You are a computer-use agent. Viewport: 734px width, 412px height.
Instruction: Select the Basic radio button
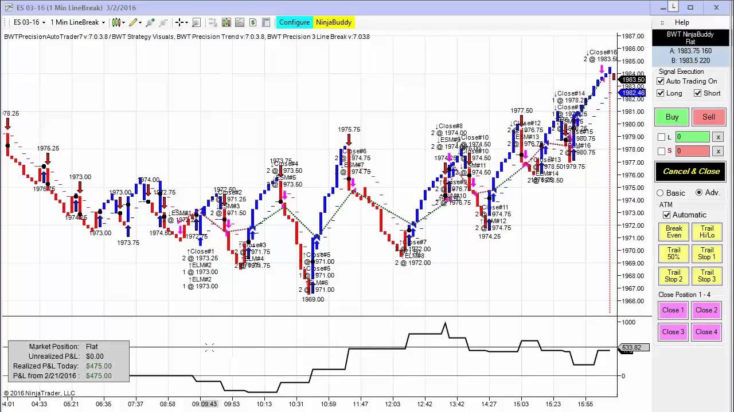[660, 193]
